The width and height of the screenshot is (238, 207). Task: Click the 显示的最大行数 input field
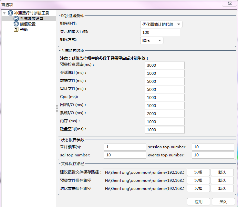(160, 32)
